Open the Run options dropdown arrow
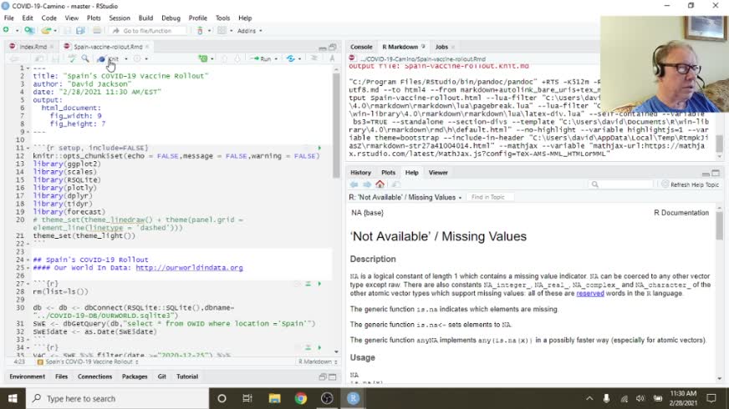This screenshot has width=729, height=409. coord(276,59)
